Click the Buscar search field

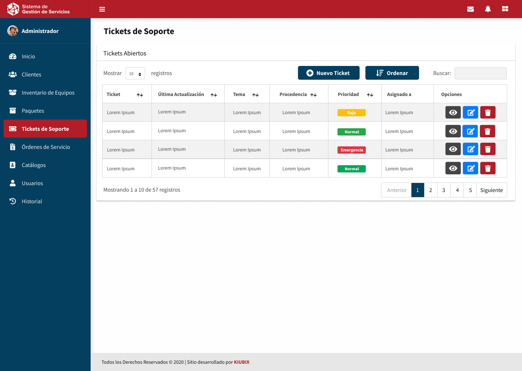(480, 73)
